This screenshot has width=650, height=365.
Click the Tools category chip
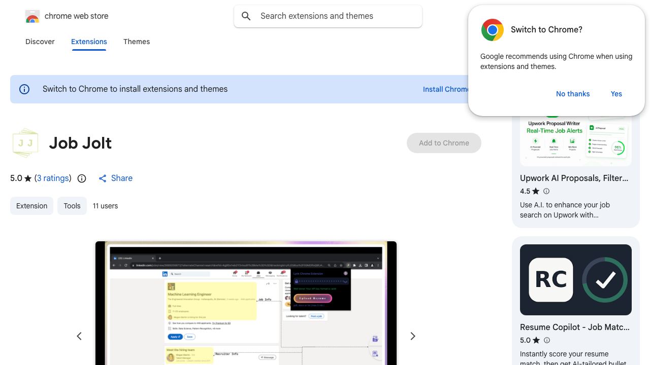tap(72, 206)
